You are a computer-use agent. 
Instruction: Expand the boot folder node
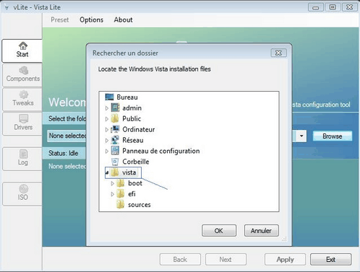pos(112,183)
